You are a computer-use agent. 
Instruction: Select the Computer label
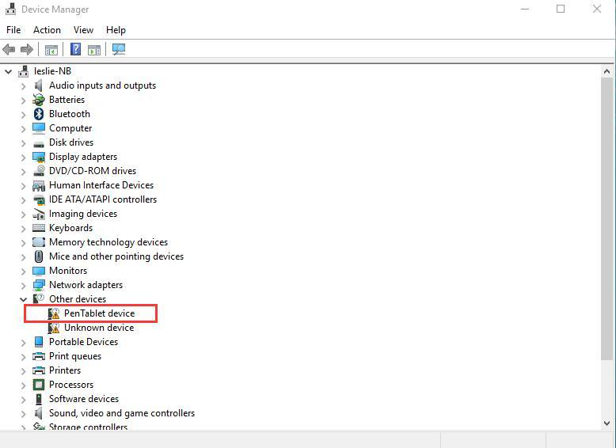coord(70,128)
